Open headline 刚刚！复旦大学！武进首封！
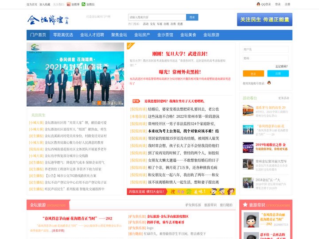The image size is (319, 239). (x=180, y=54)
